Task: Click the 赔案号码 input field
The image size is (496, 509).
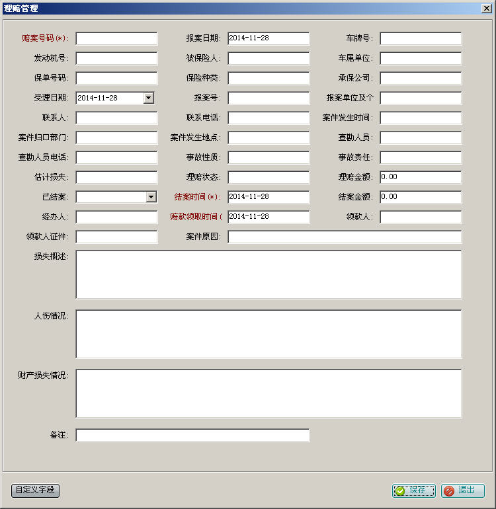Action: coord(116,38)
